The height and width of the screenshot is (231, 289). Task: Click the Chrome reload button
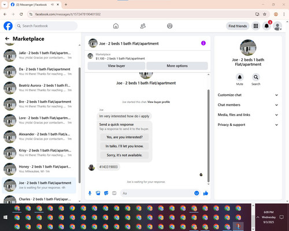click(x=21, y=14)
